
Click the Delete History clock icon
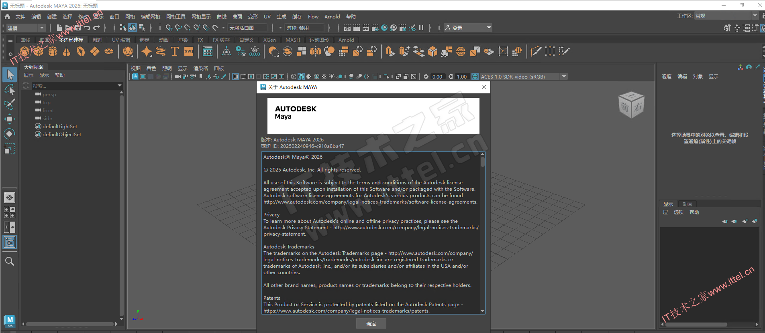click(241, 51)
